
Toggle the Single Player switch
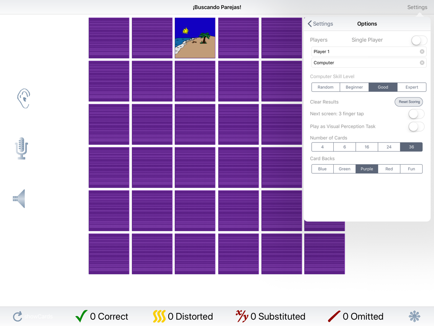point(419,40)
